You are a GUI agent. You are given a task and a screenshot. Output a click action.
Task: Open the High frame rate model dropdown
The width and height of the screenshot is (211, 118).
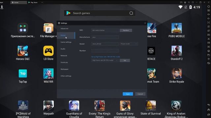(x=105, y=60)
